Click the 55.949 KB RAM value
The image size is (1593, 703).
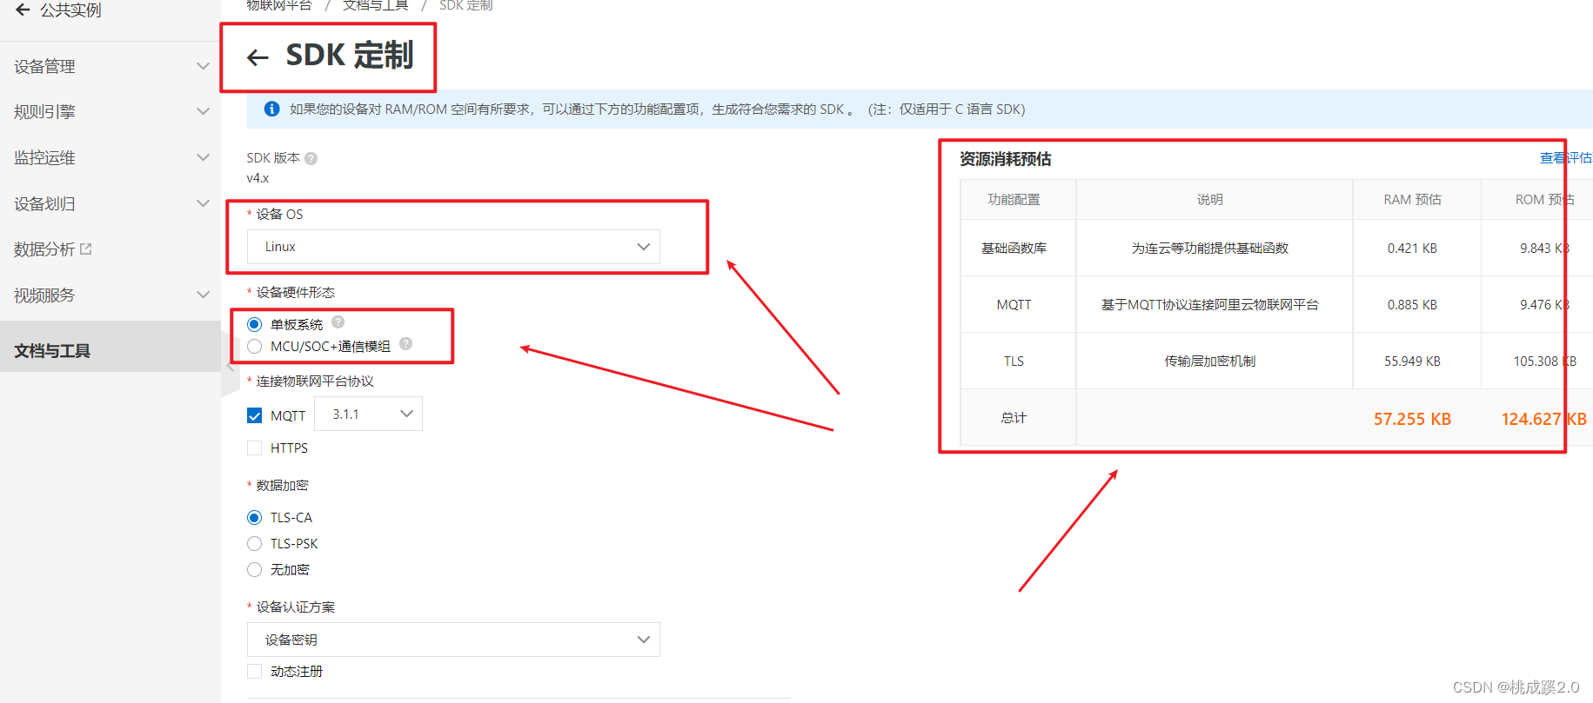pyautogui.click(x=1412, y=361)
